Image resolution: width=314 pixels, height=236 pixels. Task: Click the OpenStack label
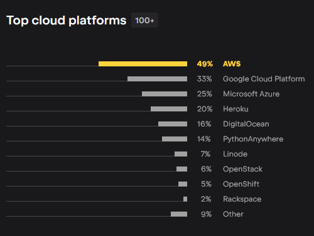pyautogui.click(x=242, y=169)
